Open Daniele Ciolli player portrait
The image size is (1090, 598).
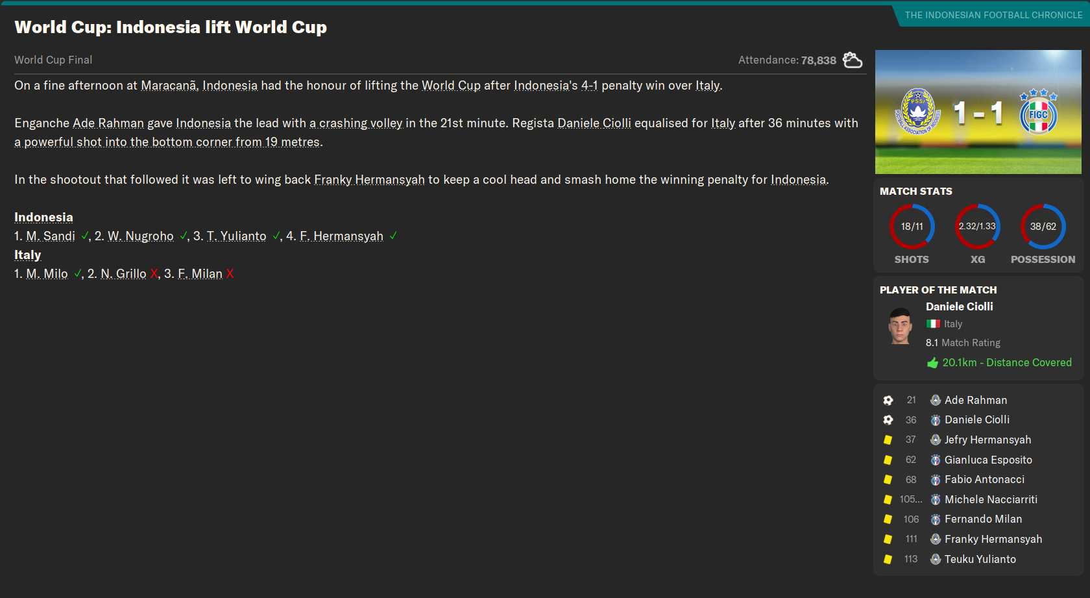click(900, 326)
